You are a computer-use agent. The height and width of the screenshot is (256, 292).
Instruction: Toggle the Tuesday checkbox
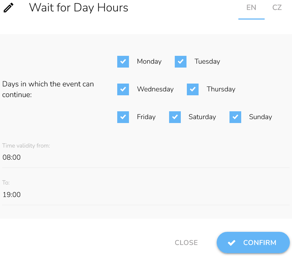[x=180, y=62]
